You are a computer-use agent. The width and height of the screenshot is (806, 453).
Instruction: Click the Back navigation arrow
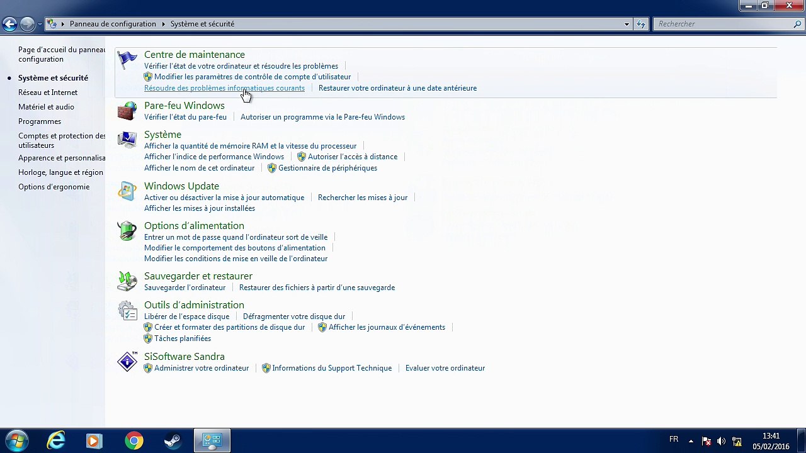click(9, 24)
